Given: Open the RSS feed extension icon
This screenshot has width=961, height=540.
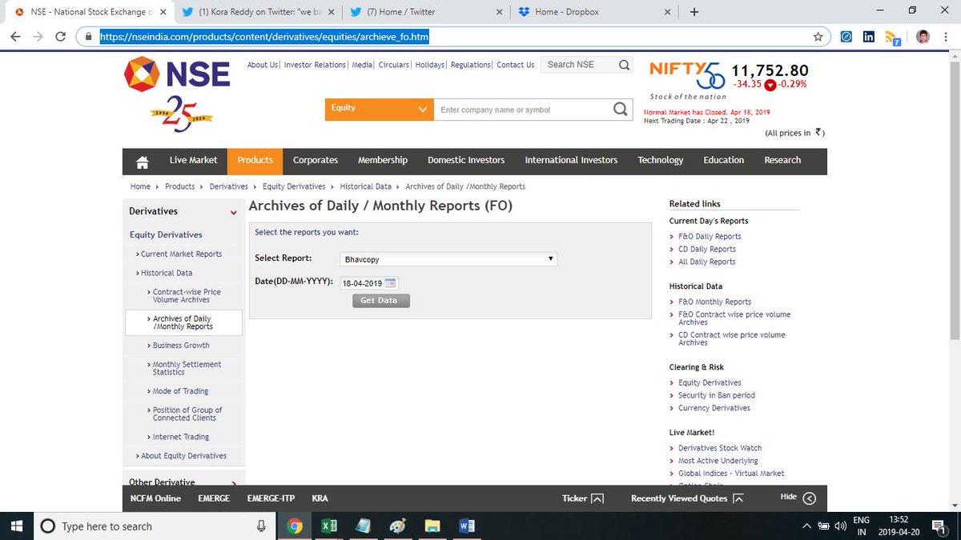Looking at the screenshot, I should click(893, 37).
